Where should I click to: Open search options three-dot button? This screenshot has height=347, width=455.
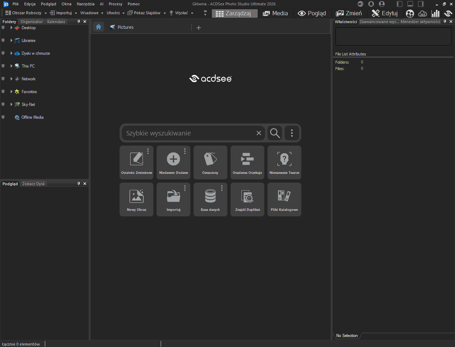click(292, 133)
